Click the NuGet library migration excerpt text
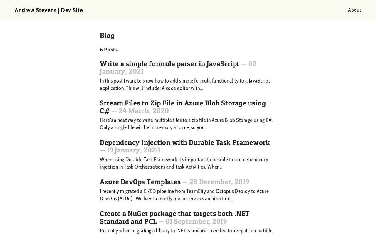The image size is (376, 235). pyautogui.click(x=186, y=231)
